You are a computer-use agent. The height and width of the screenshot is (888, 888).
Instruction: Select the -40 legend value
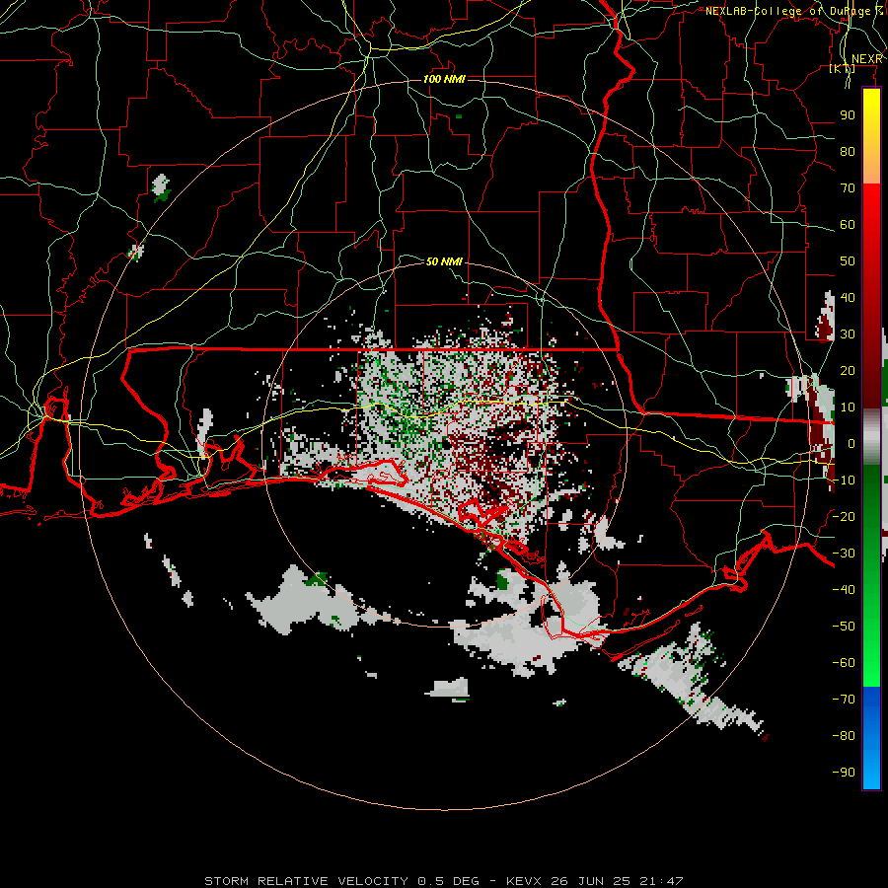tap(844, 590)
